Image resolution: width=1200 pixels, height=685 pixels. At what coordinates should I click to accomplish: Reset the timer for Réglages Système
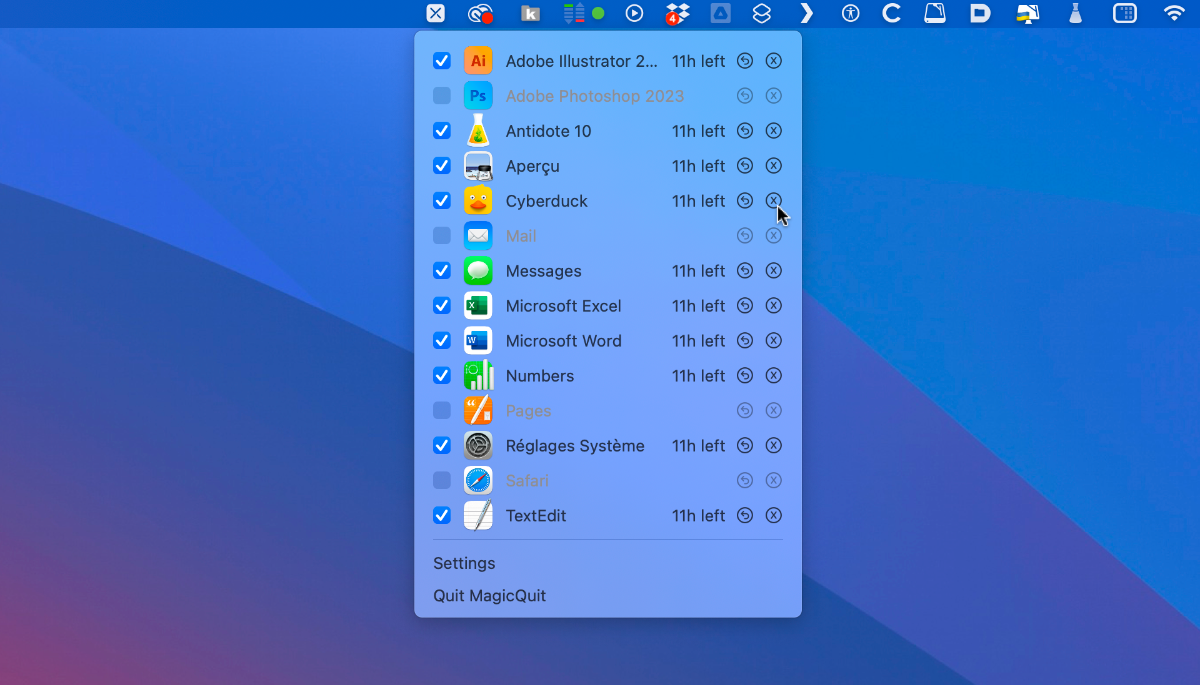click(745, 445)
